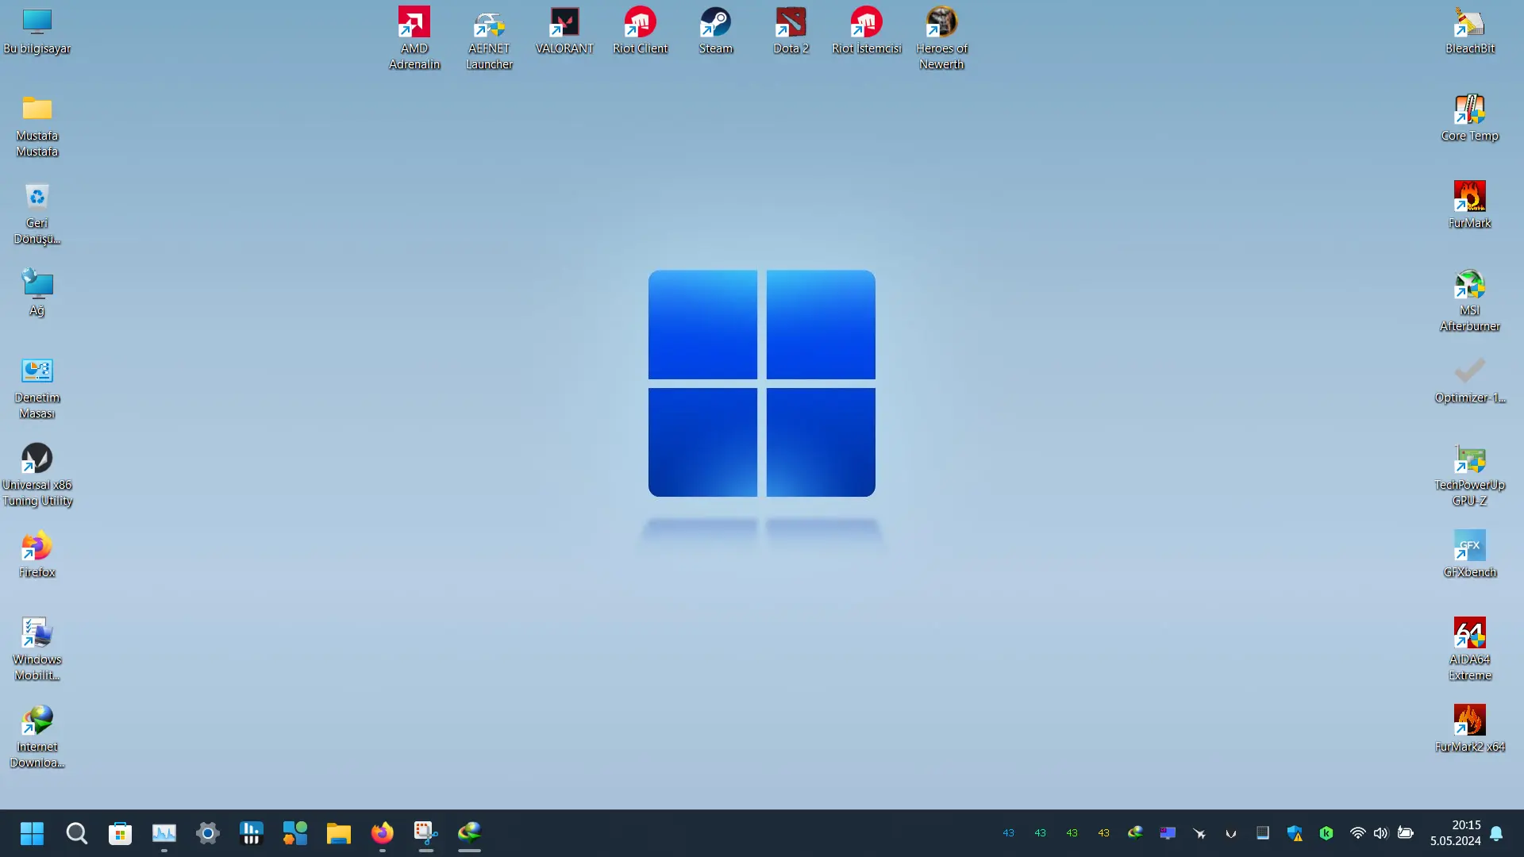This screenshot has height=857, width=1524.
Task: Open the blue-and-orange shapes app on taskbar
Action: tap(294, 833)
